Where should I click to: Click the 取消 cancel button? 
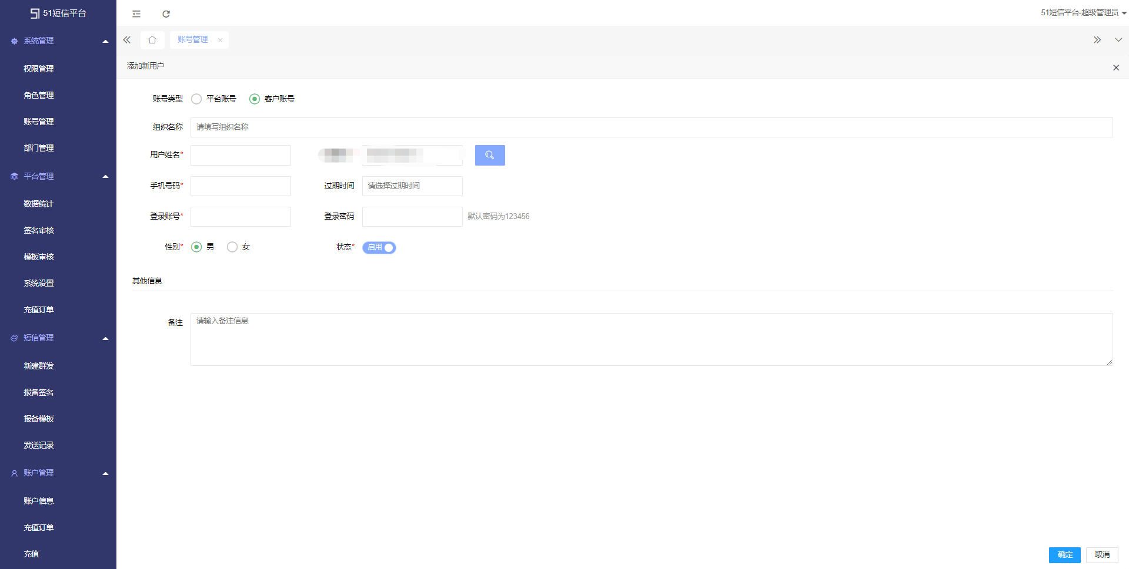(1102, 555)
